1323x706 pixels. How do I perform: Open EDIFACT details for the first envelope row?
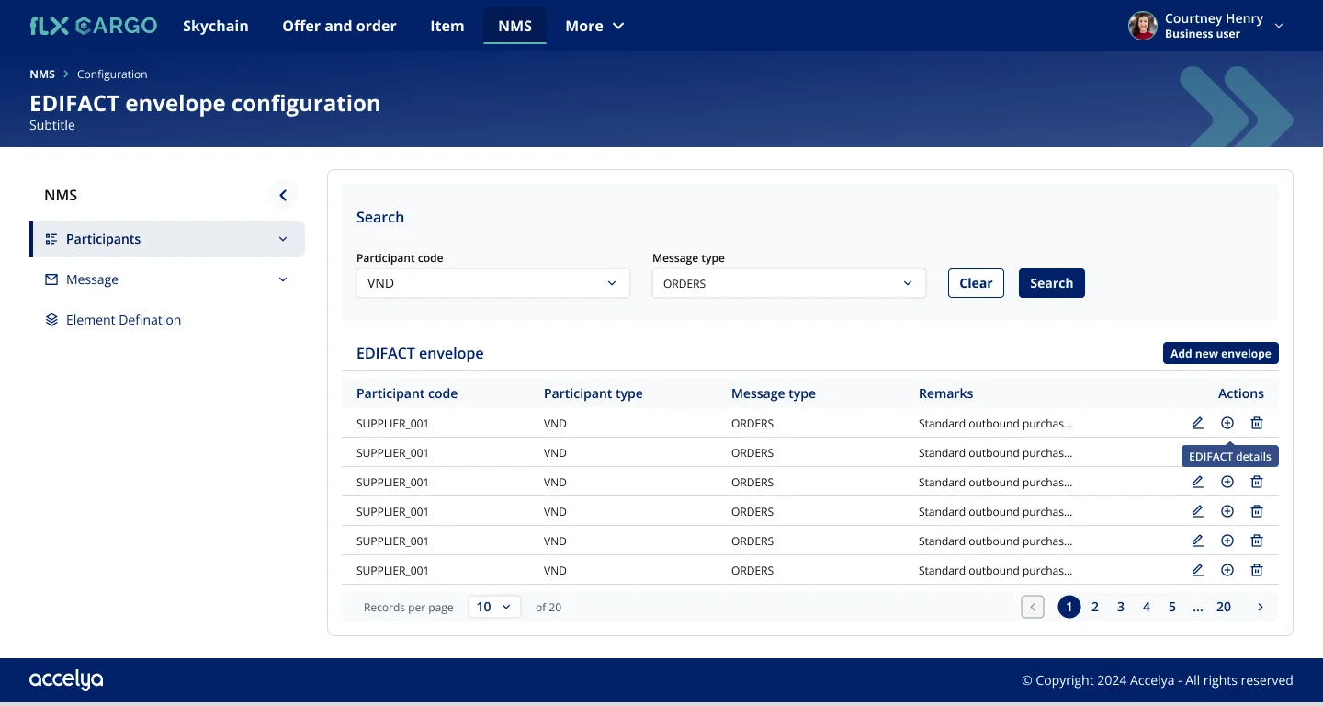tap(1227, 423)
